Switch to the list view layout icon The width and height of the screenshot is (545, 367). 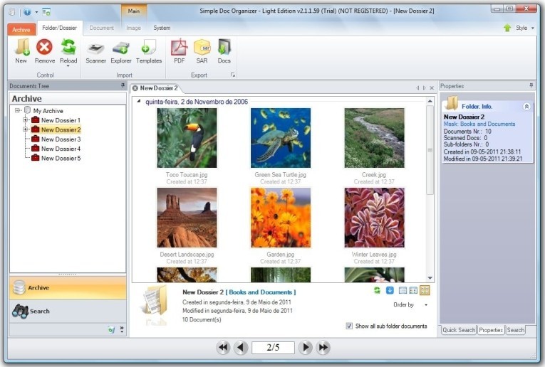point(403,290)
